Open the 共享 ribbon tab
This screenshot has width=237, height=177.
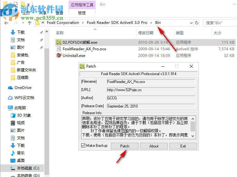(42, 13)
